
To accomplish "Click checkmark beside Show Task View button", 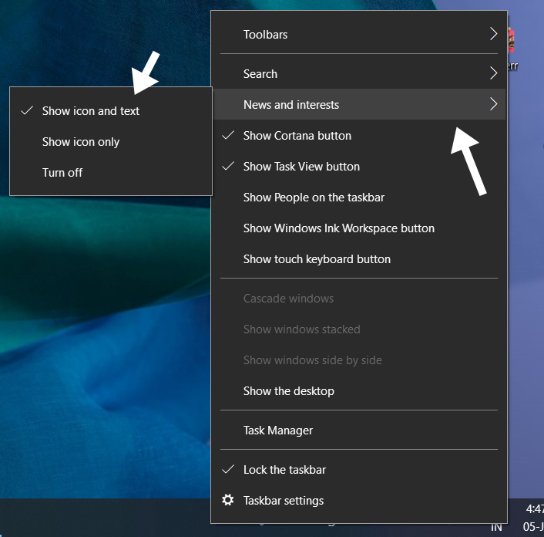I will (x=228, y=166).
